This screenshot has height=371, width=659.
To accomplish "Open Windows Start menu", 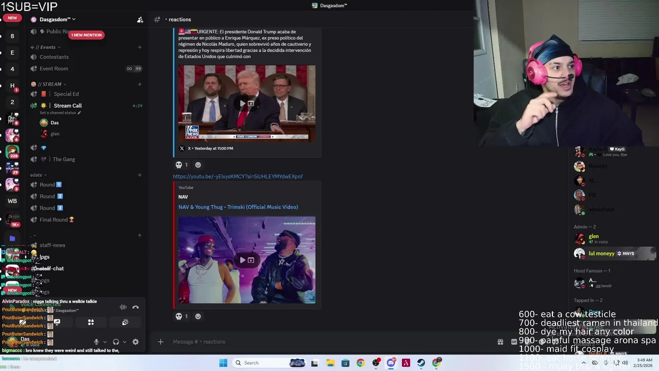I will point(223,363).
